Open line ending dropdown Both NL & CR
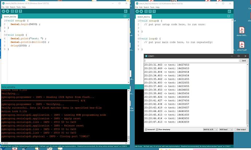251x150 pixels. (210, 129)
